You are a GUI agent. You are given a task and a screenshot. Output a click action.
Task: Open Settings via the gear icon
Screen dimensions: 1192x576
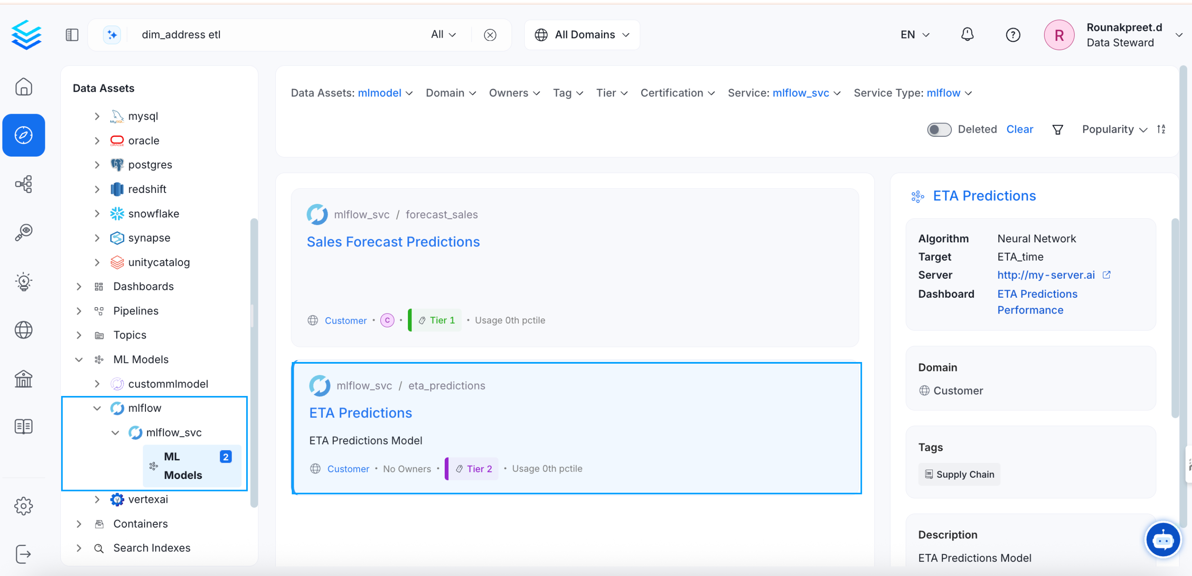(x=23, y=506)
